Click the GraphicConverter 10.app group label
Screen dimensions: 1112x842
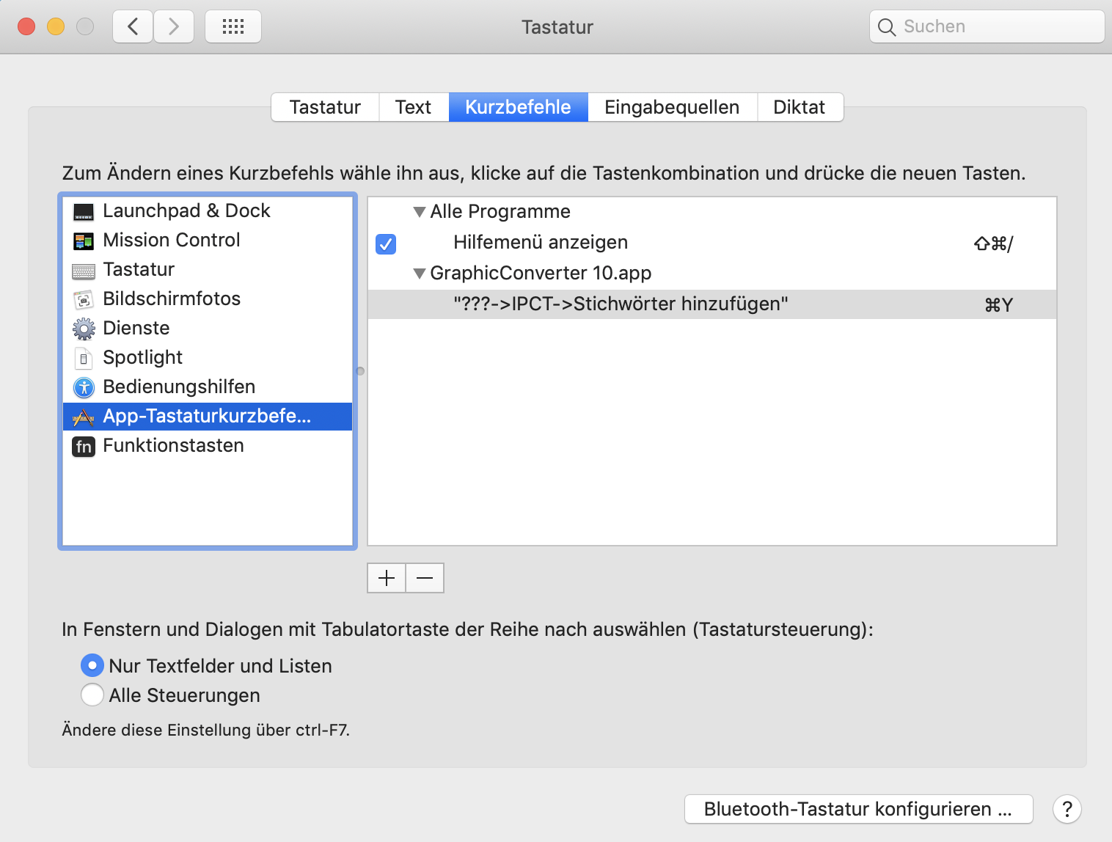point(541,274)
